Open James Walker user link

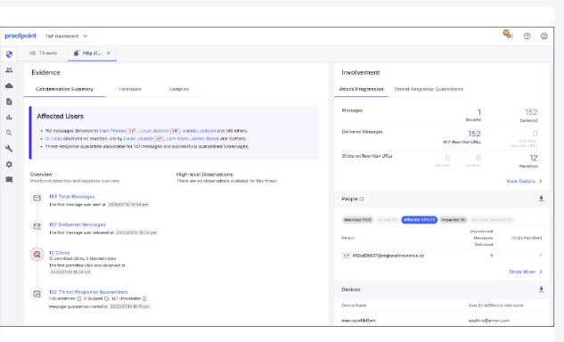pyautogui.click(x=205, y=138)
